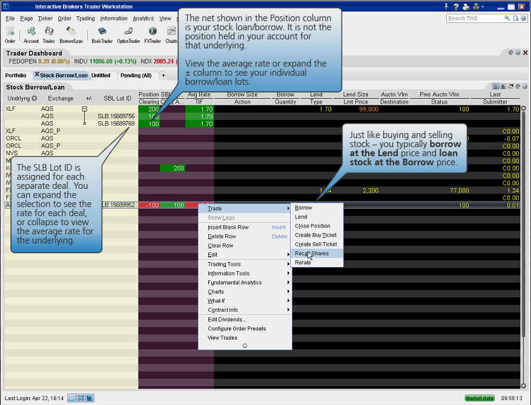This screenshot has width=531, height=405.
Task: Configure the Trader Dashboard with wrench icon
Action: (x=510, y=53)
